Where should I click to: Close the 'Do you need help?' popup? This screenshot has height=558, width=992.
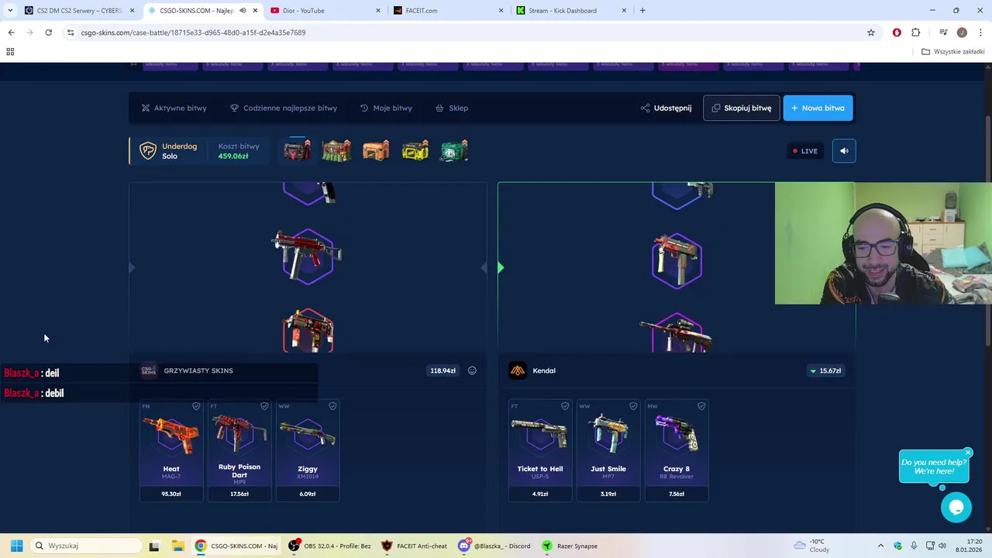[x=968, y=453]
